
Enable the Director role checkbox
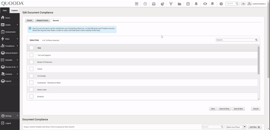[x=31, y=96]
